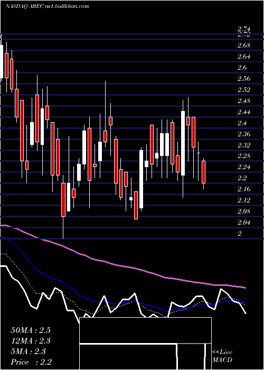Viewport: 264px width, 370px height.
Task: Click the 2.68 price axis label
Action: pyautogui.click(x=244, y=45)
